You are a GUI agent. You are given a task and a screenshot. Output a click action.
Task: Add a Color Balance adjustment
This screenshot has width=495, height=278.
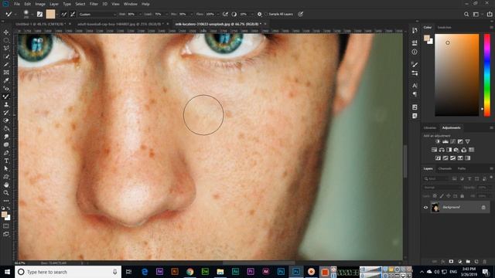[442, 150]
